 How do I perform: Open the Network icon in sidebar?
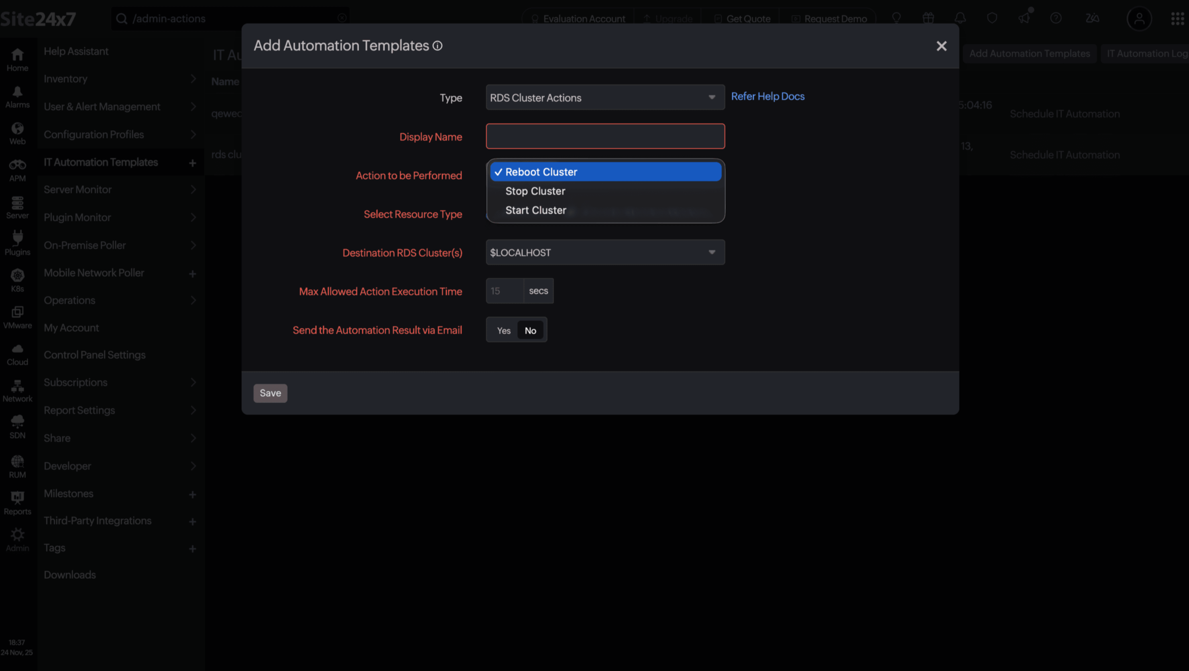click(x=18, y=390)
